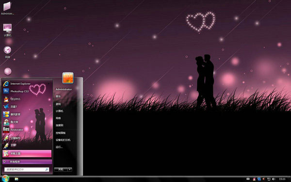This screenshot has width=291, height=182.
Task: Click the keyboard icon in system tray
Action: pos(248,179)
